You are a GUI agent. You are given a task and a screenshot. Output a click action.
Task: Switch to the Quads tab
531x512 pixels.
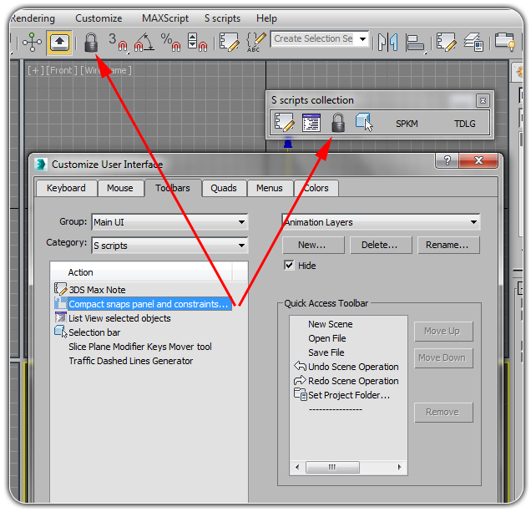(224, 188)
